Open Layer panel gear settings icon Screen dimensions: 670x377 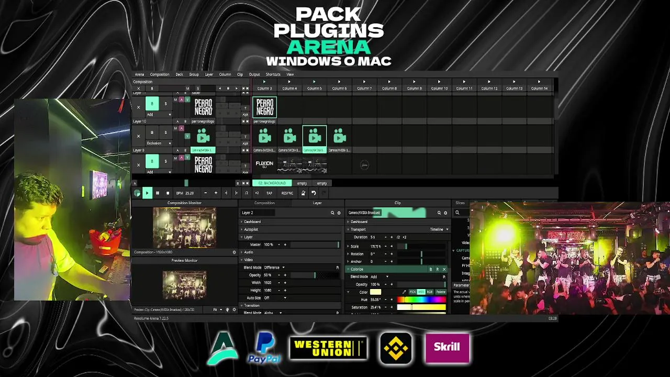pyautogui.click(x=339, y=213)
